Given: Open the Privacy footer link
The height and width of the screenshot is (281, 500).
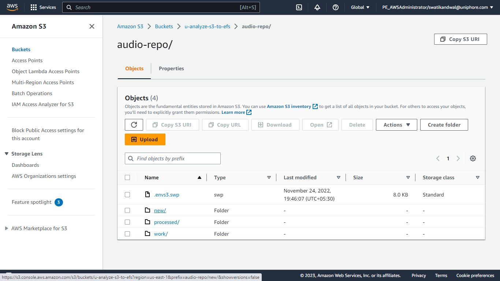Looking at the screenshot, I should 419,276.
